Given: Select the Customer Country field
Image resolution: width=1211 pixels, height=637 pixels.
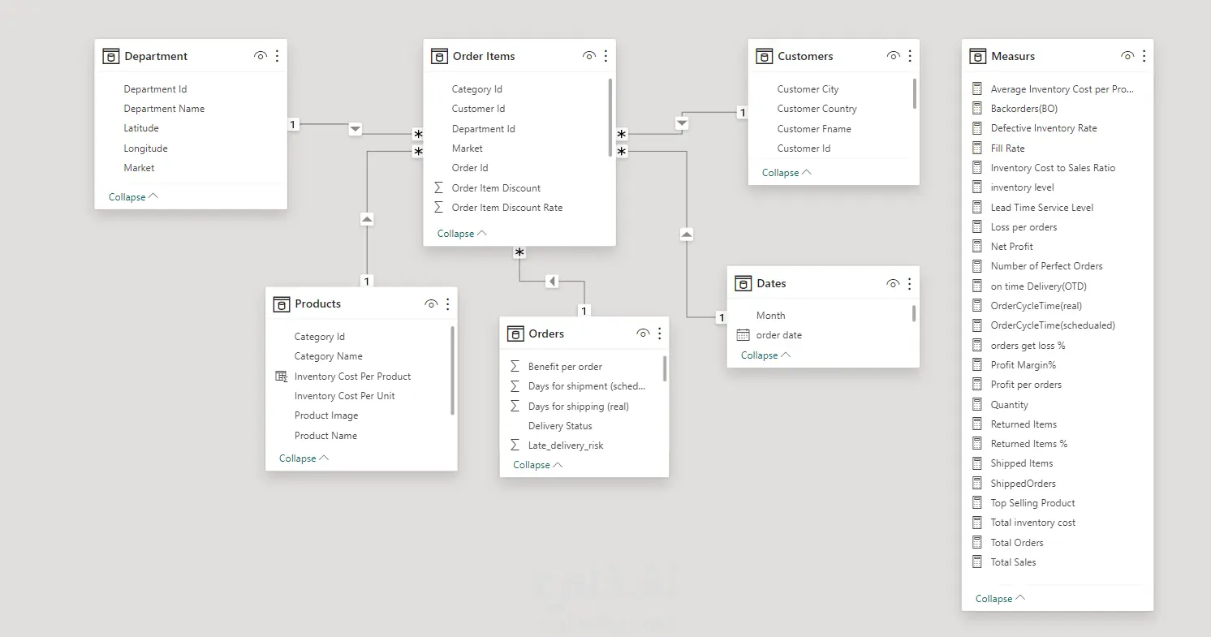Looking at the screenshot, I should coord(817,109).
